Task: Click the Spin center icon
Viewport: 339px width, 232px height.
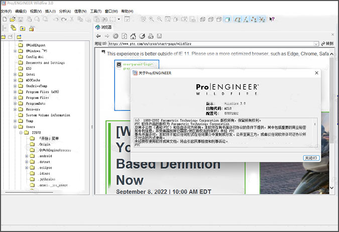Action: [x=143, y=19]
